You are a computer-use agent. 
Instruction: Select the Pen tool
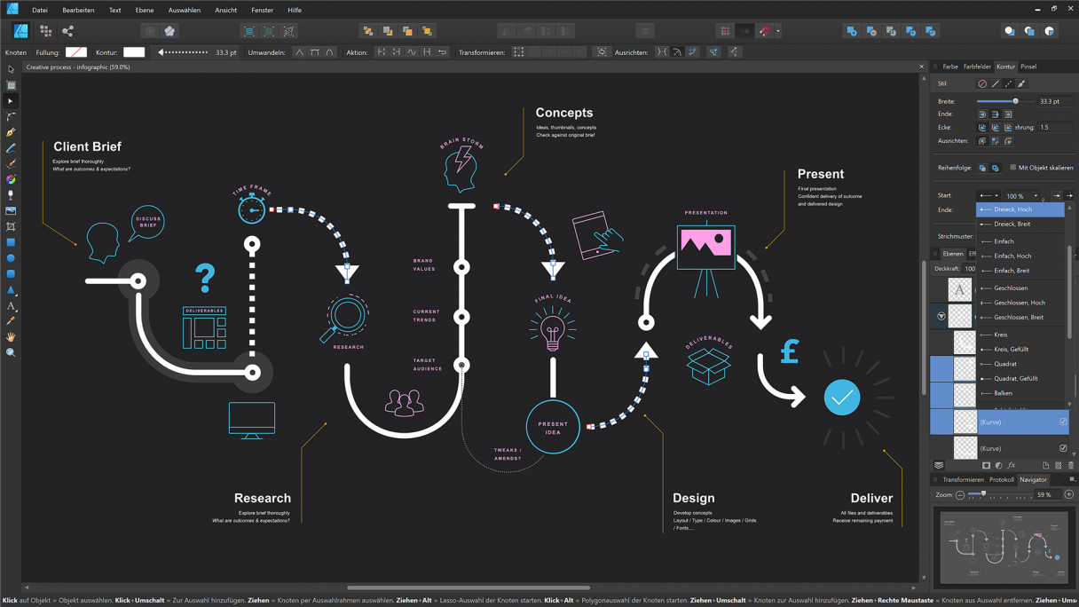tap(12, 131)
